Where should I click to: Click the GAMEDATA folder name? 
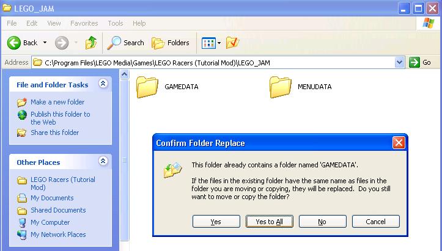[x=181, y=87]
